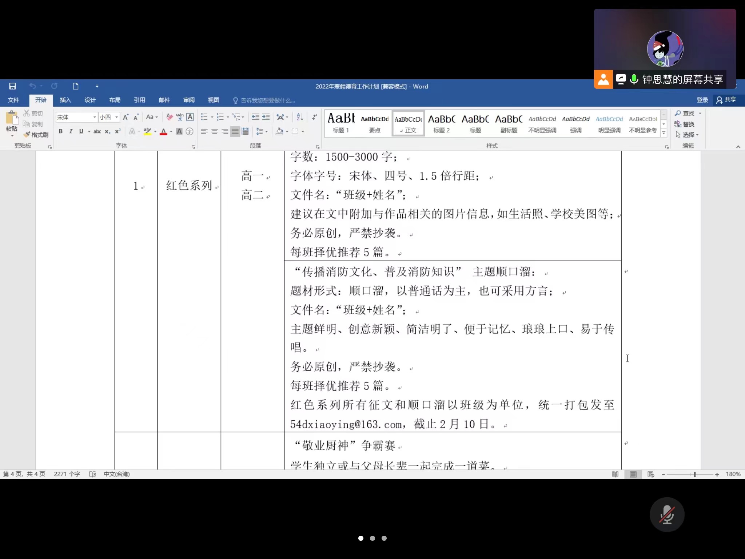
Task: Toggle italic formatting
Action: pos(71,131)
